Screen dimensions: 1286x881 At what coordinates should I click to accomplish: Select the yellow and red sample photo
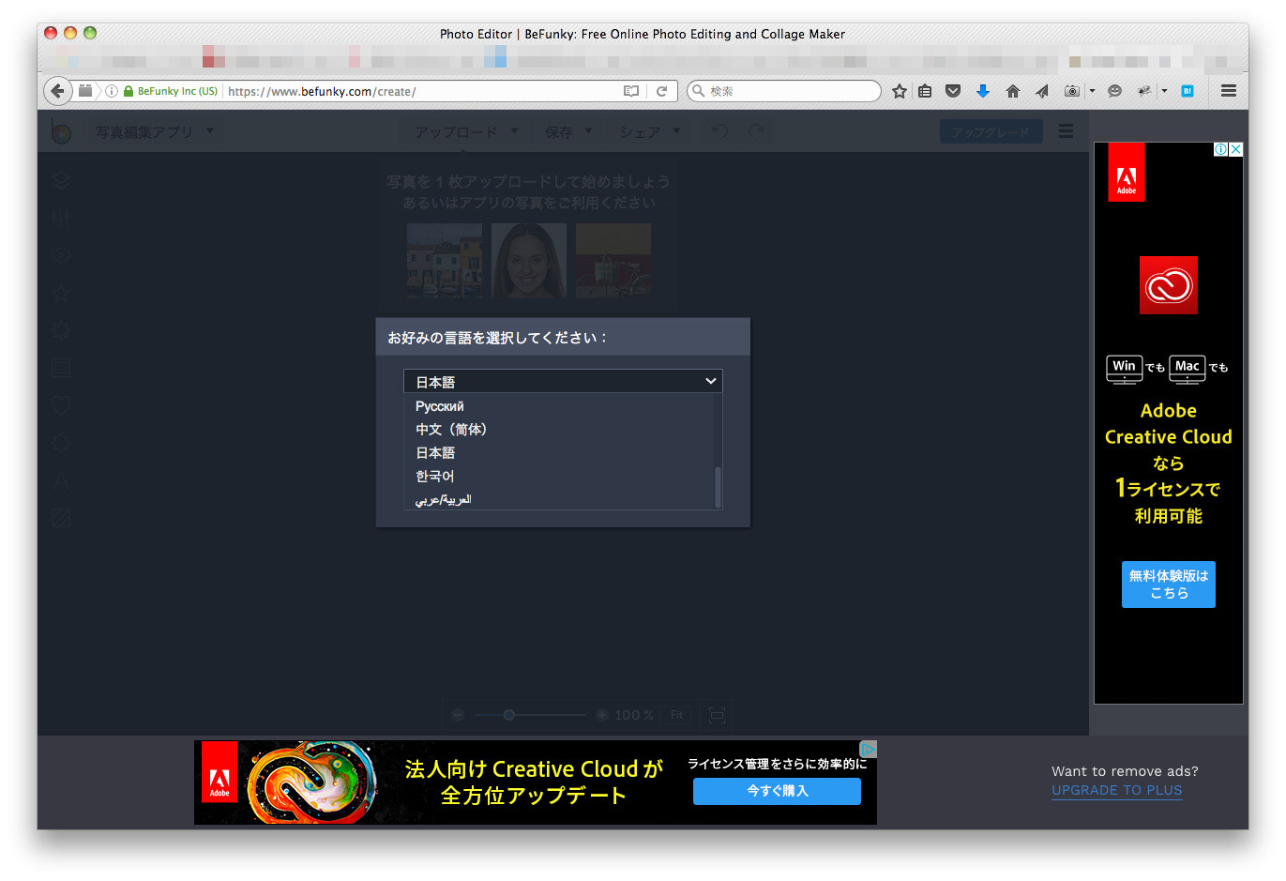click(613, 261)
